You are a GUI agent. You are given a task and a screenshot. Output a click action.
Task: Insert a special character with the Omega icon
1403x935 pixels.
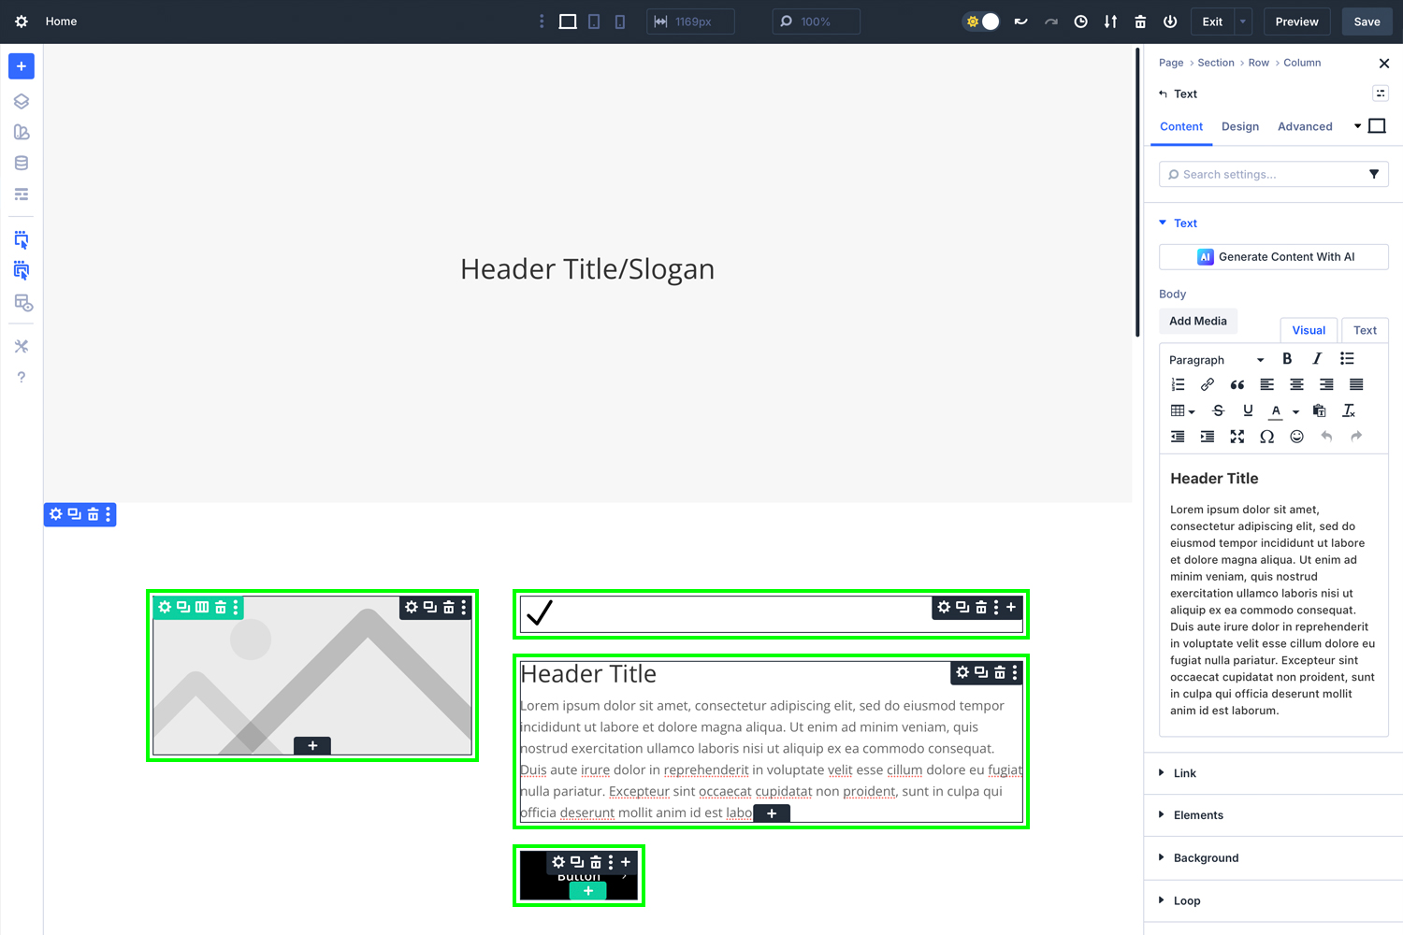(x=1267, y=436)
